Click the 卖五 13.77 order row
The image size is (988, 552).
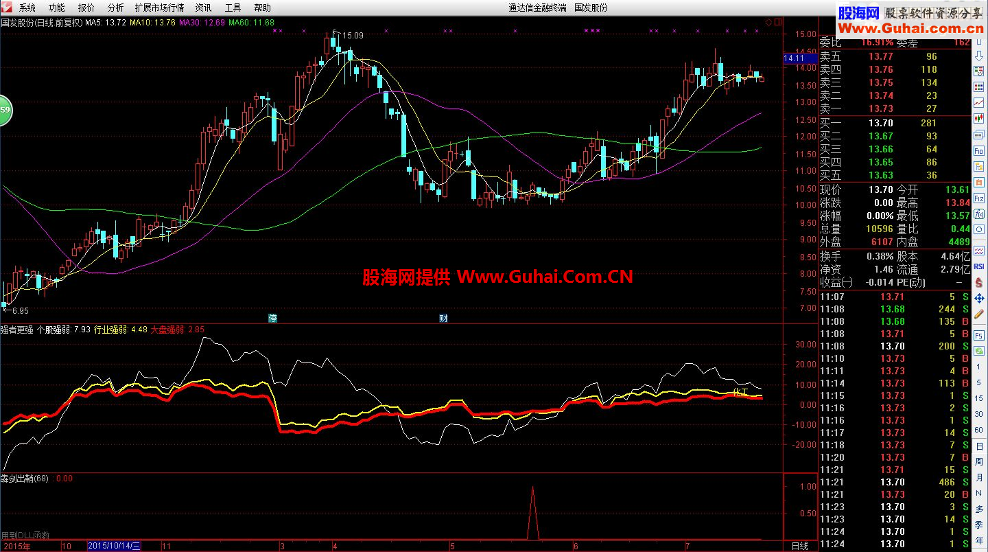click(x=895, y=57)
